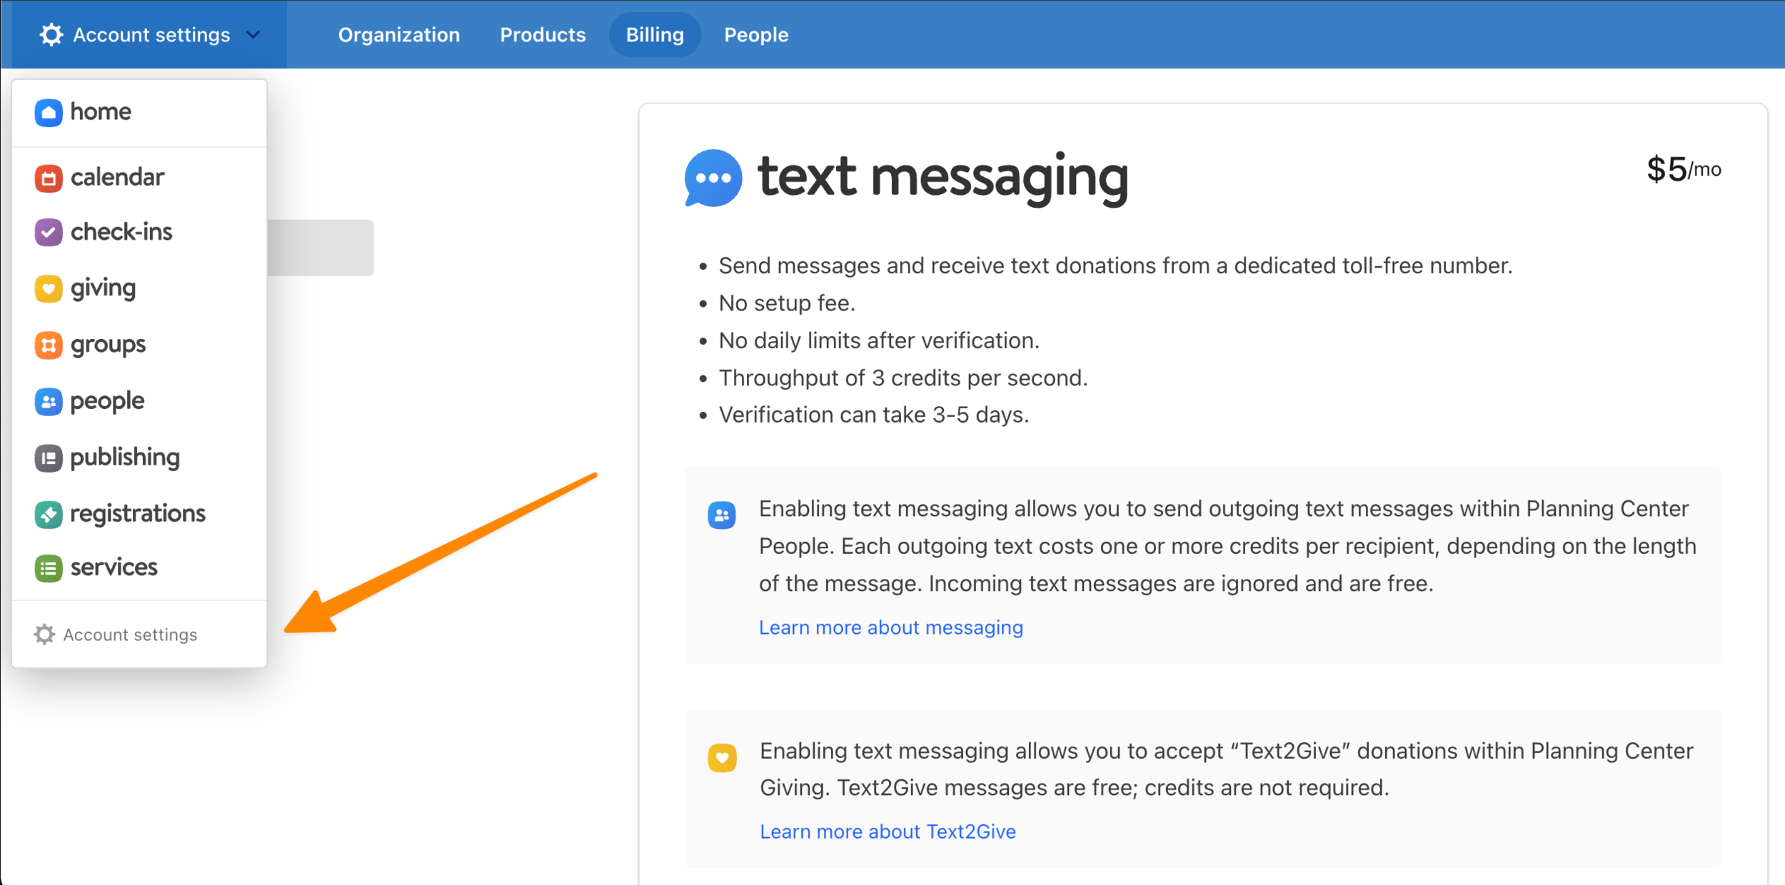
Task: Open Learn more about Text2Give link
Action: (888, 831)
